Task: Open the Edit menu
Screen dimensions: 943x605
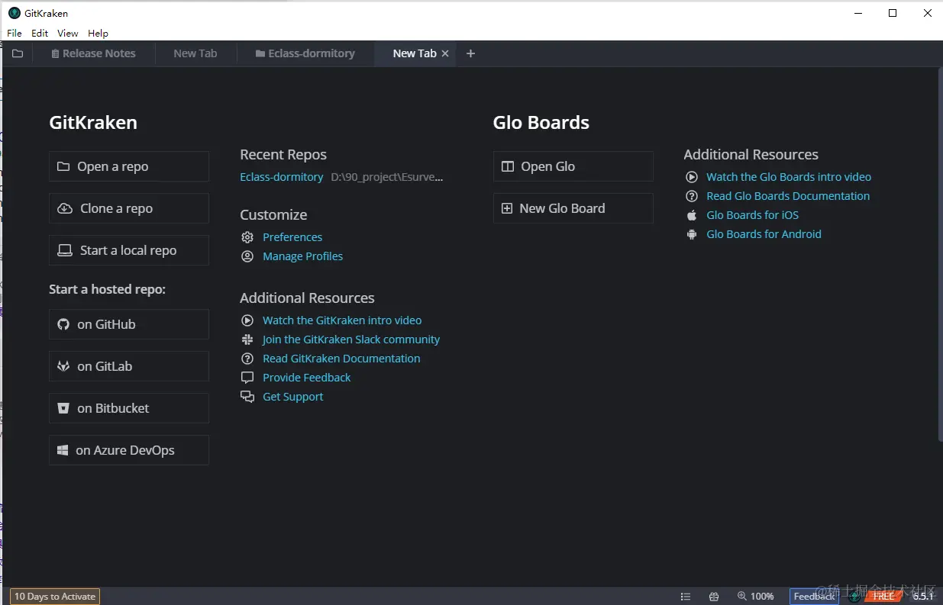Action: click(40, 33)
